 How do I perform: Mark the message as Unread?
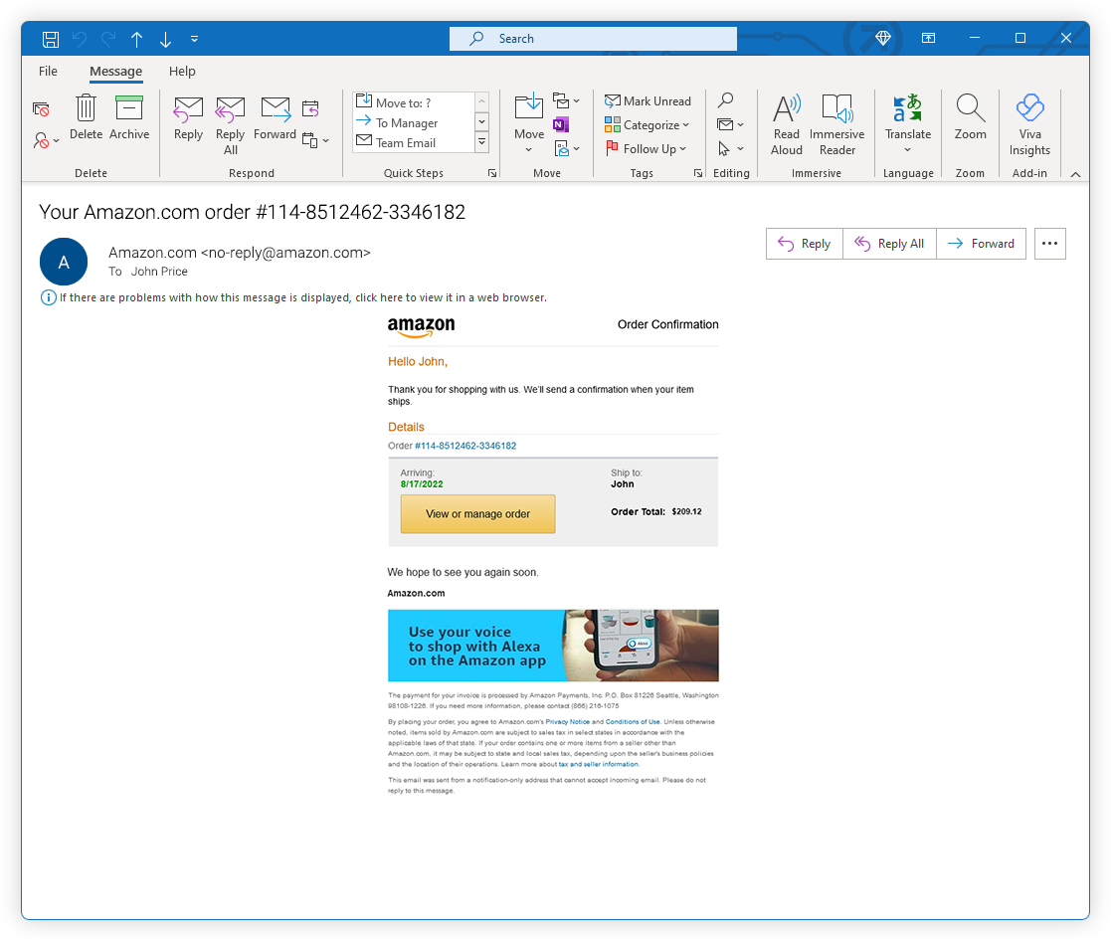(x=648, y=101)
